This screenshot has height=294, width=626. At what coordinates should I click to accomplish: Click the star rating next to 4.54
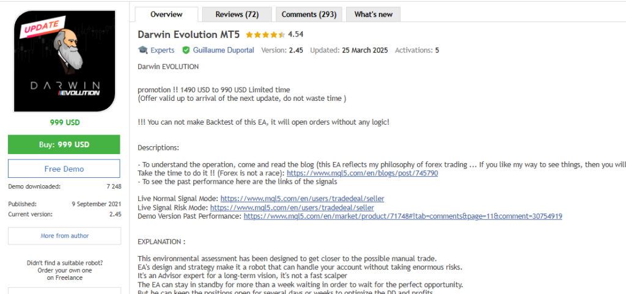click(265, 35)
